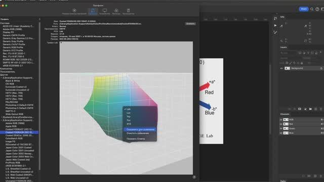Click the brush settings icon below Play icon
The width and height of the screenshot is (324, 182).
coord(275,32)
